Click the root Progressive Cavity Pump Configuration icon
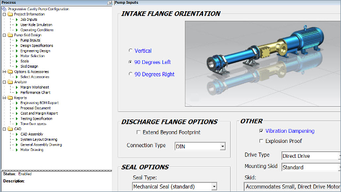The width and height of the screenshot is (341, 192). 4,9
